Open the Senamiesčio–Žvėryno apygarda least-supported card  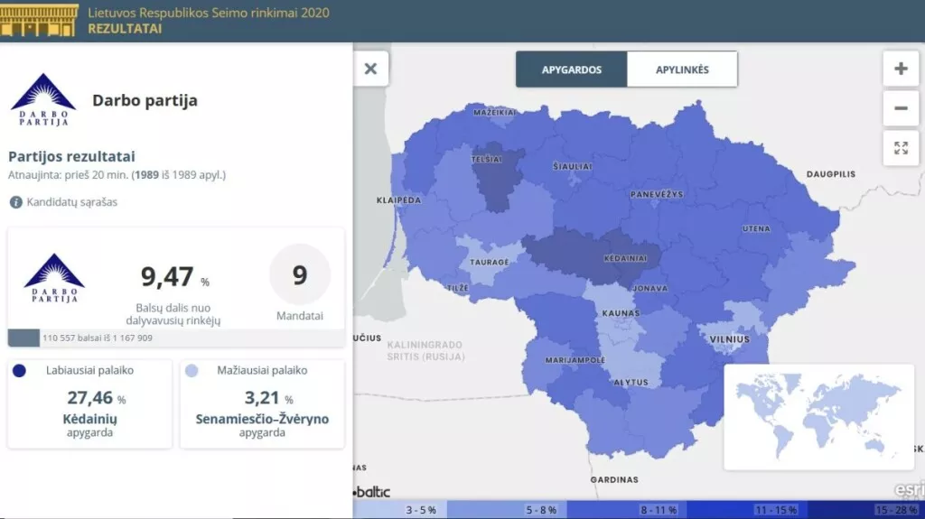pos(262,404)
